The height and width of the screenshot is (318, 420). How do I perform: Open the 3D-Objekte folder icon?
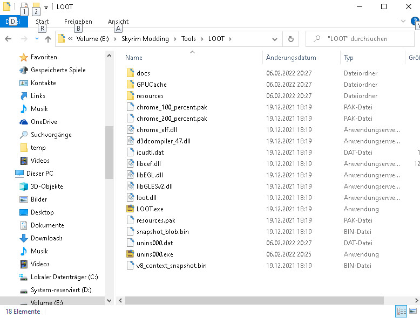pyautogui.click(x=24, y=186)
